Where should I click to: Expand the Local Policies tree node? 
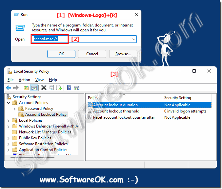point(8,121)
